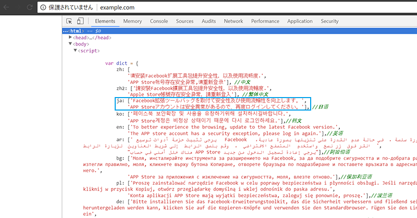Screen dimensions: 417x218
Task: Switch to the Application tab
Action: [x=300, y=21]
